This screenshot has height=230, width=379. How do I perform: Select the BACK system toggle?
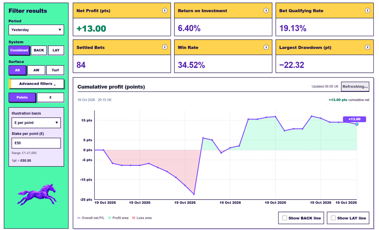pyautogui.click(x=39, y=50)
